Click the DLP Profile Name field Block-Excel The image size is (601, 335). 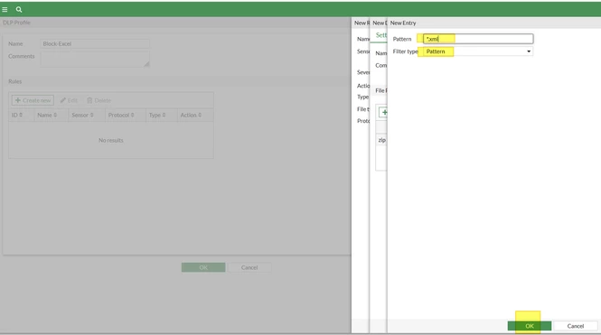click(x=95, y=43)
